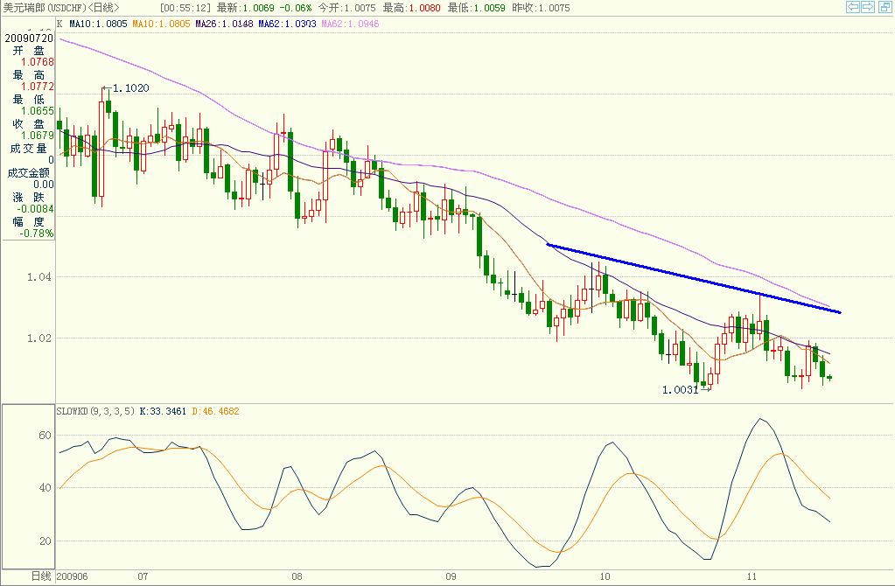Click the 美元瑞郎(USDCHF)<日线> title
This screenshot has width=895, height=586.
click(61, 8)
